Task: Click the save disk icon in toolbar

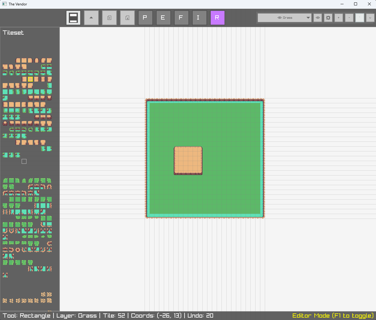Action: 73,18
